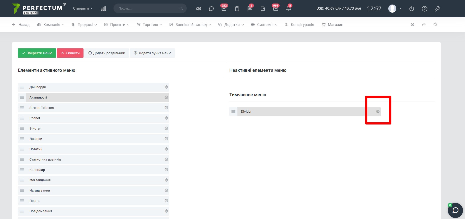Screen dimensions: 465x219
Task: Open tasks icon with 252 badge
Action: 224,9
